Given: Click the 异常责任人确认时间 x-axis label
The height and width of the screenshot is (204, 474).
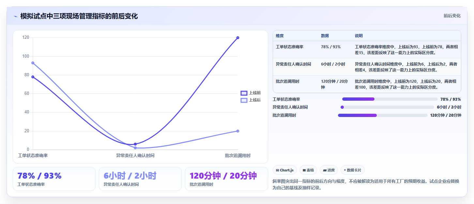Looking at the screenshot, I should (x=135, y=155).
